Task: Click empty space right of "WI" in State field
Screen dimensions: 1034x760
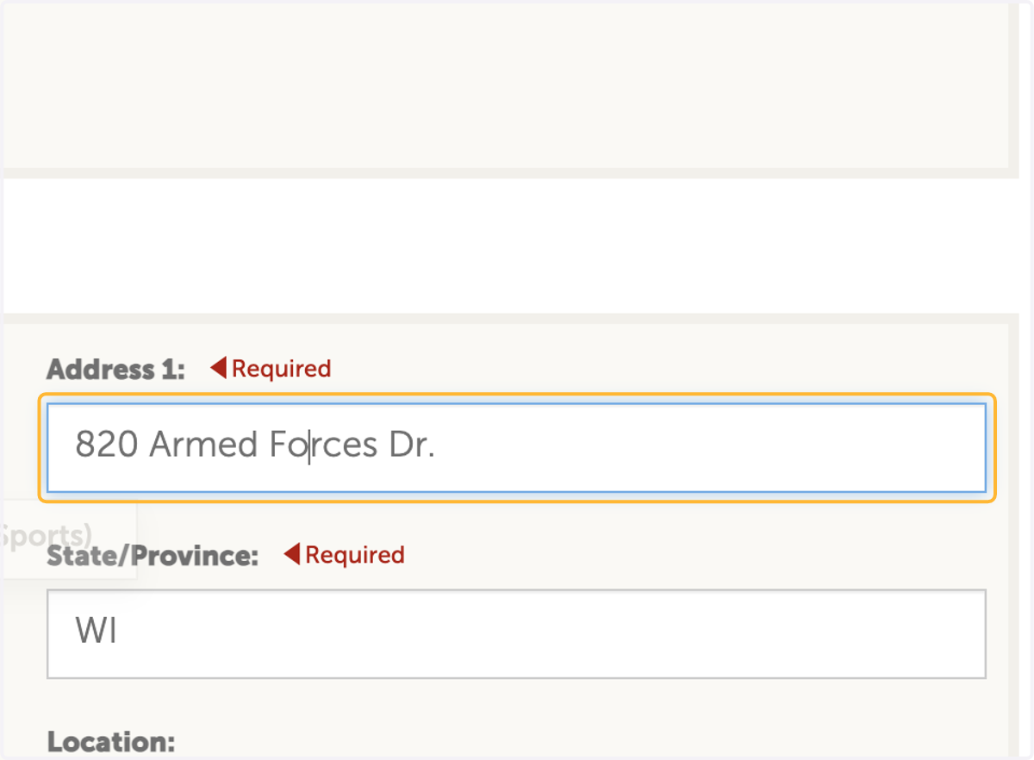Action: tap(551, 633)
